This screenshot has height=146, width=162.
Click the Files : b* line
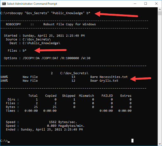pos(17,51)
